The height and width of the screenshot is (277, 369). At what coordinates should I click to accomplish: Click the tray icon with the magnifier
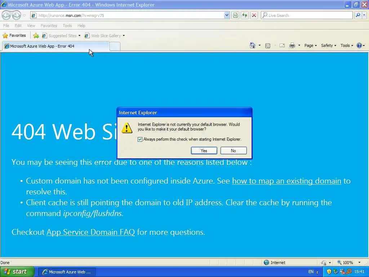click(349, 272)
